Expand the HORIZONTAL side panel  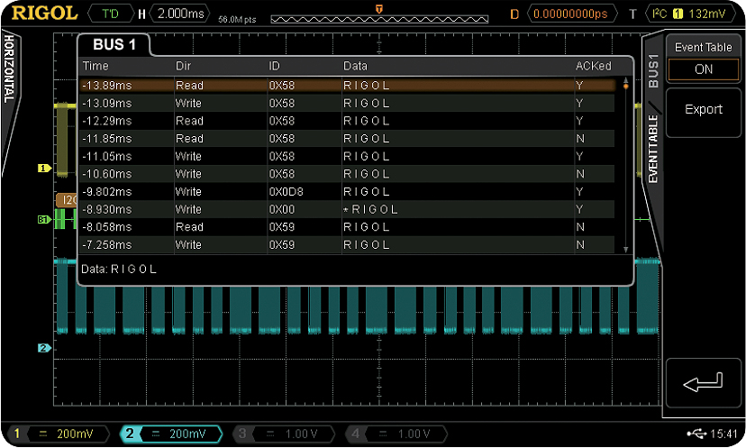point(9,72)
